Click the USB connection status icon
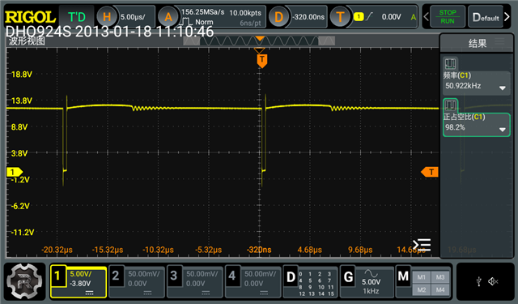This screenshot has width=518, height=304. 478,281
